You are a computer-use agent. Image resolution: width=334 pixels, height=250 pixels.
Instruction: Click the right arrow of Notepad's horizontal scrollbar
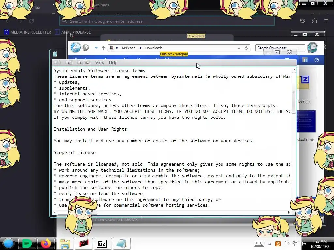pyautogui.click(x=289, y=212)
